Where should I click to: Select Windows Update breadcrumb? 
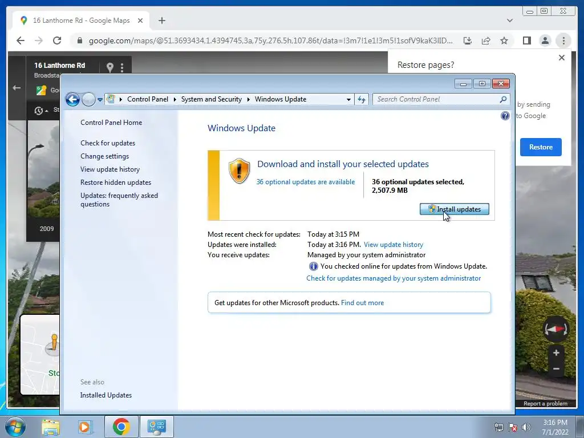coord(281,99)
